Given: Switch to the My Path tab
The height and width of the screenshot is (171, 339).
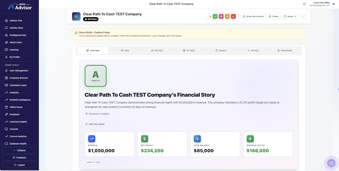Looking at the screenshot, I should [157, 50].
